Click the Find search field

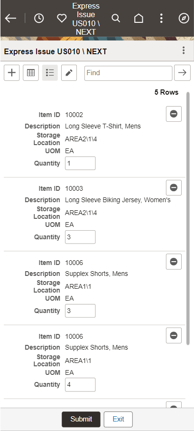128,73
